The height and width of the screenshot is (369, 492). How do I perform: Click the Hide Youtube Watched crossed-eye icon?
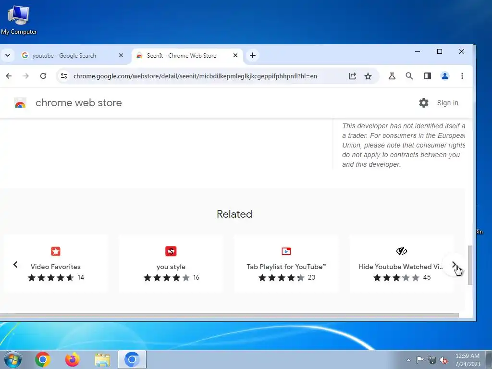401,251
